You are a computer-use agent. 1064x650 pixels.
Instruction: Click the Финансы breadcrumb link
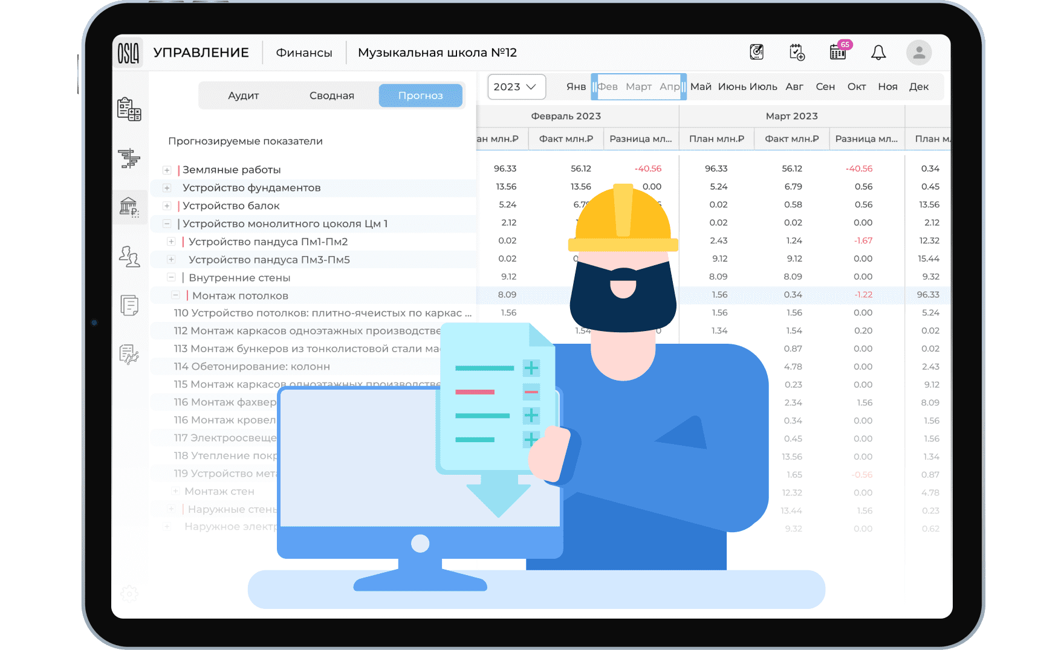click(303, 53)
